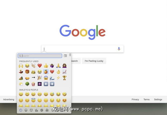Viewport: 167px width, 115px height.
Task: Insert the camping tent emoji
Action: [21, 78]
